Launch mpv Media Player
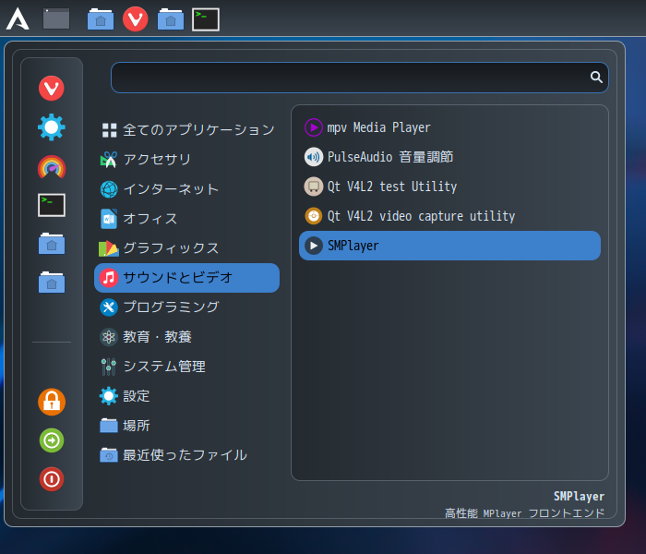646x554 pixels. pyautogui.click(x=449, y=127)
